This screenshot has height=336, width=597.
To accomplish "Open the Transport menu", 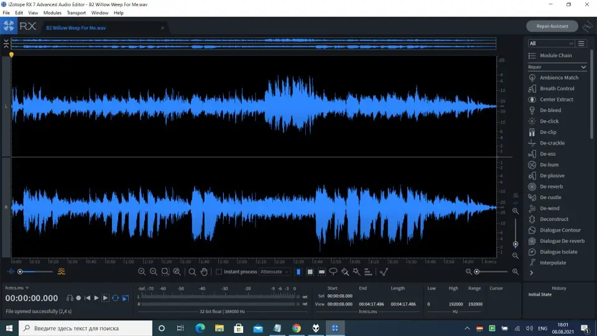I will pyautogui.click(x=76, y=12).
